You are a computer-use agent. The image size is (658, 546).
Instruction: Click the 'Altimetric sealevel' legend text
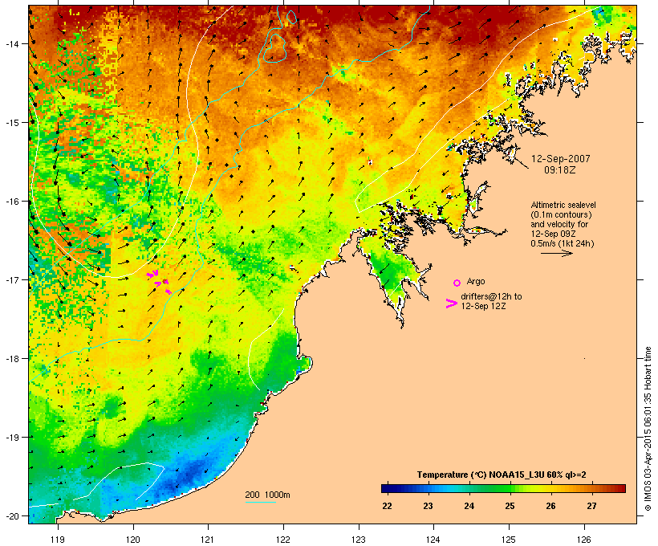[x=563, y=205]
